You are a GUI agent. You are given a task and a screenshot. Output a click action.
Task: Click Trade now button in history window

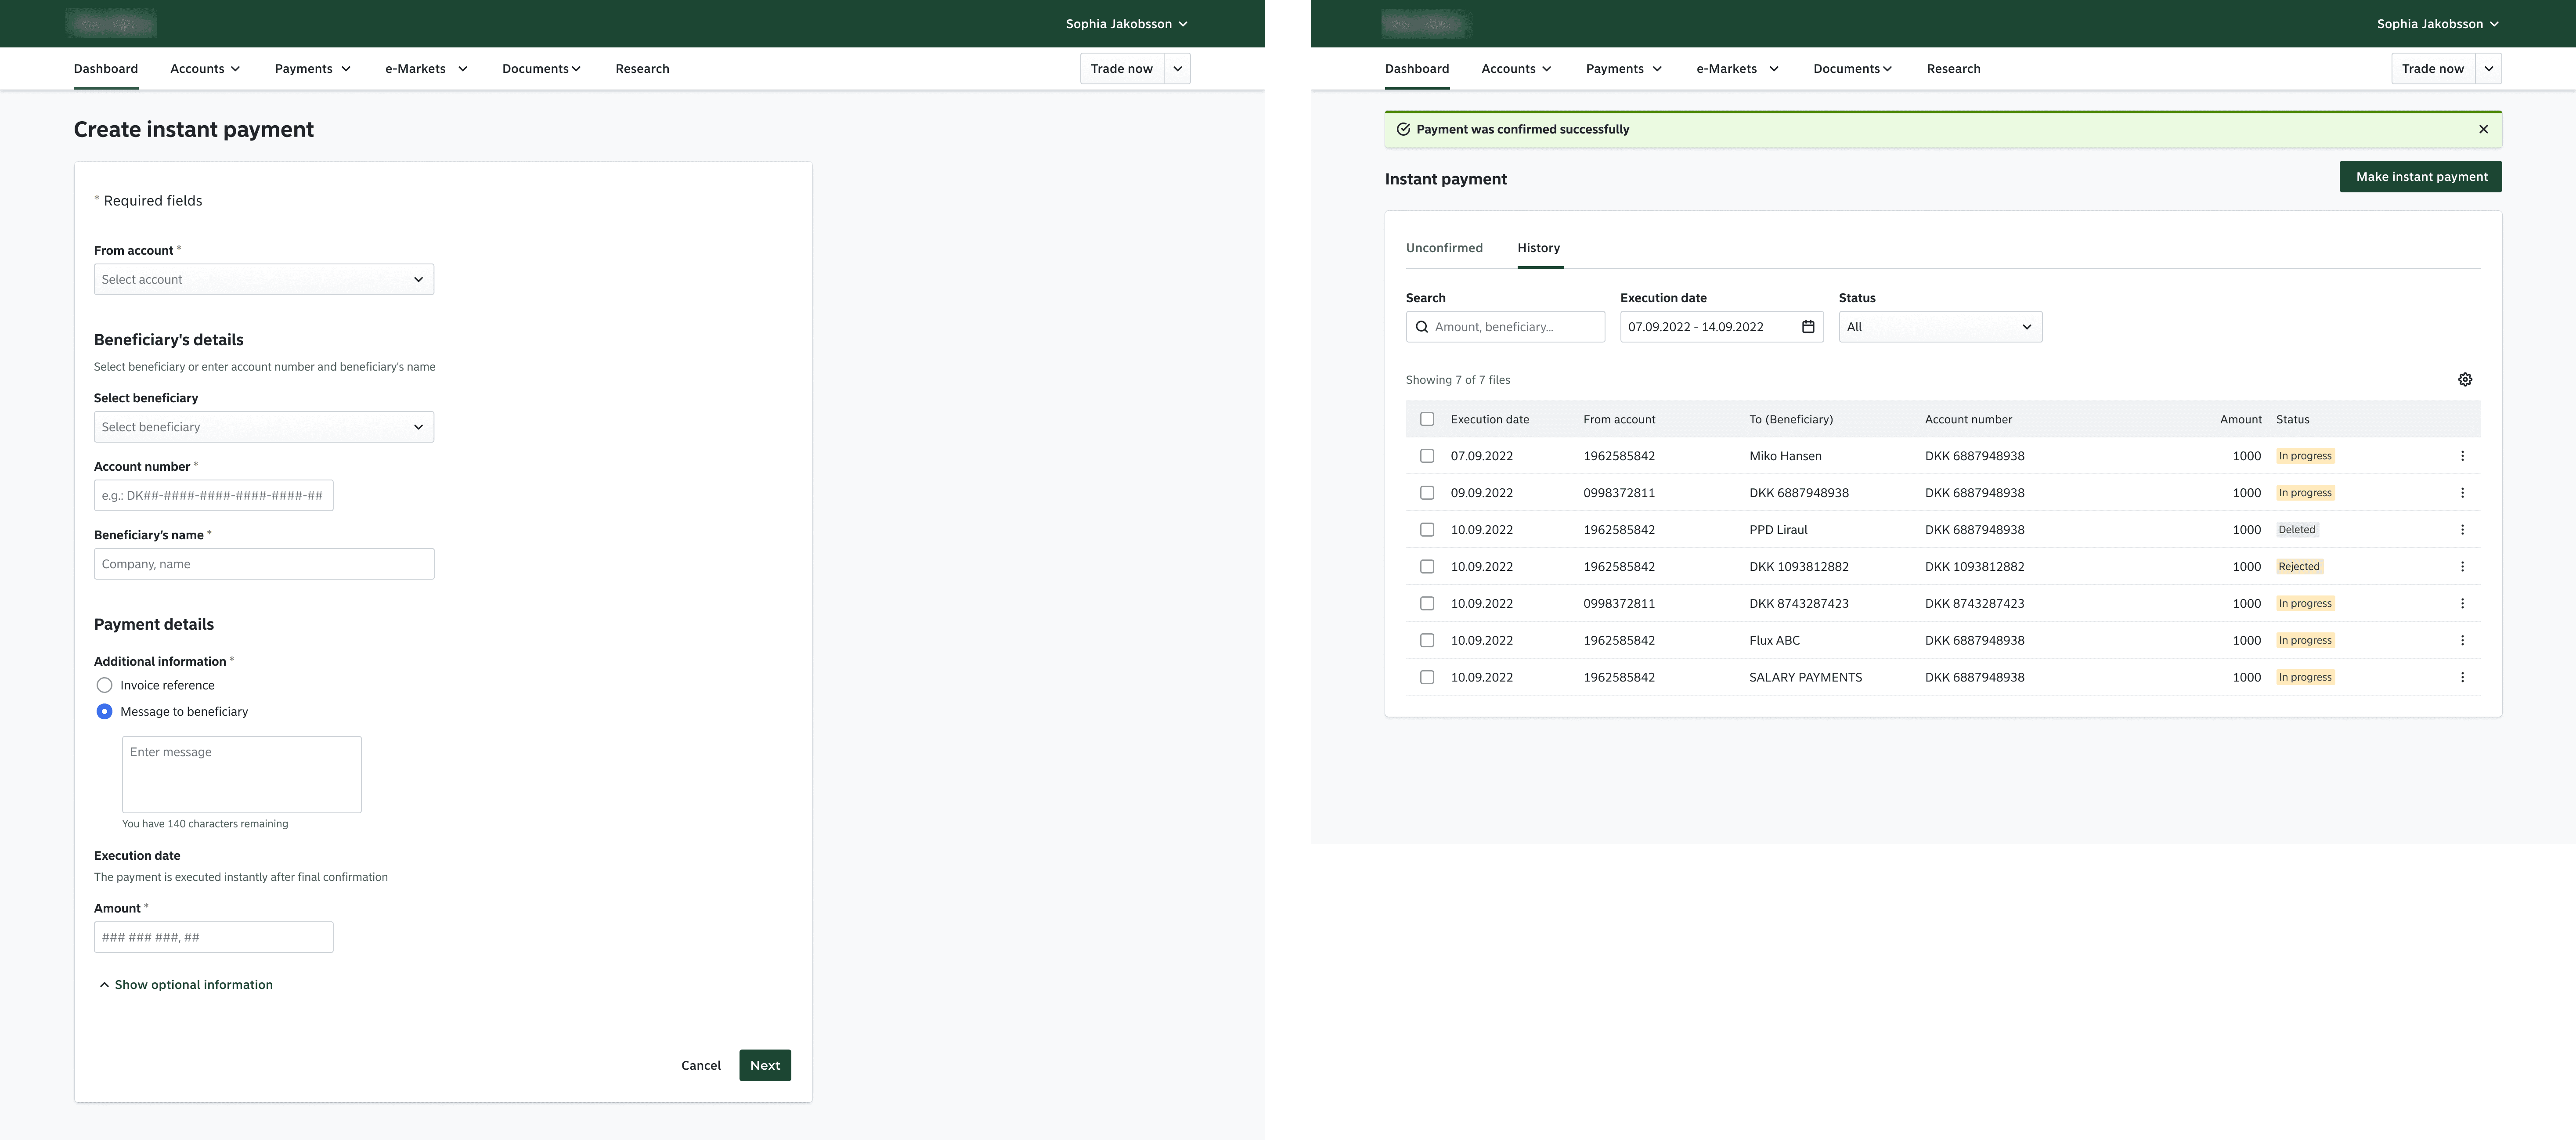tap(2433, 69)
